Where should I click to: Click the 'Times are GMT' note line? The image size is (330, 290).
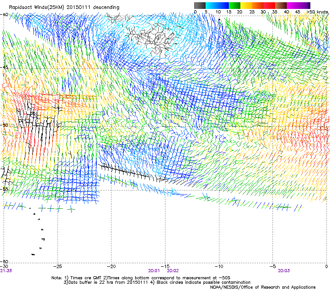coord(141,278)
